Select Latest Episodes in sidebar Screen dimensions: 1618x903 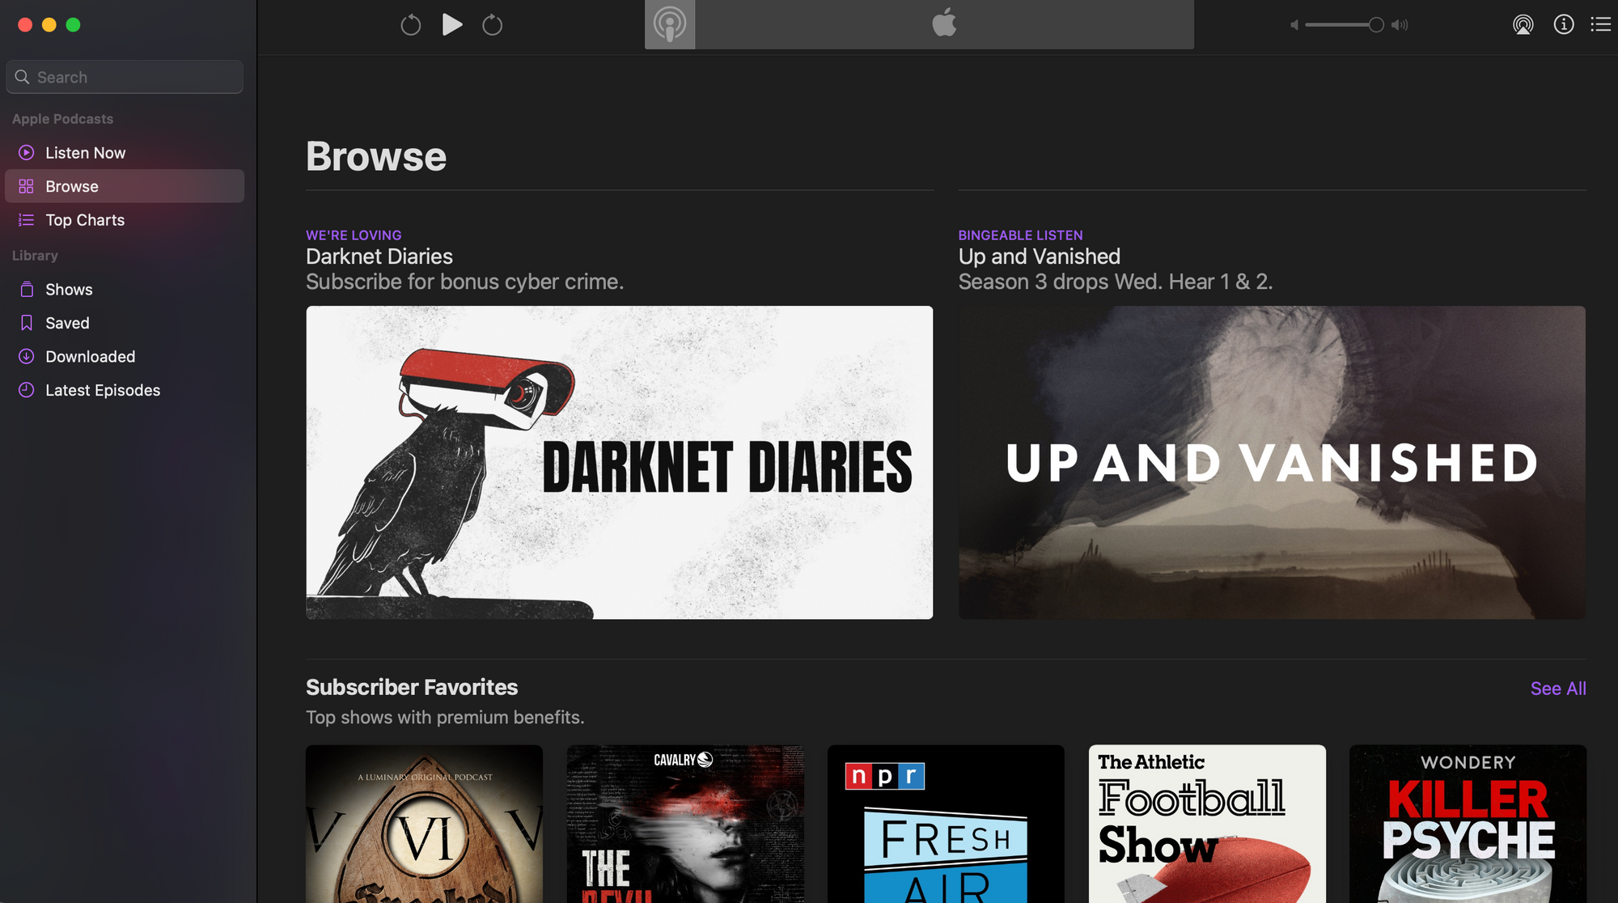(x=102, y=390)
